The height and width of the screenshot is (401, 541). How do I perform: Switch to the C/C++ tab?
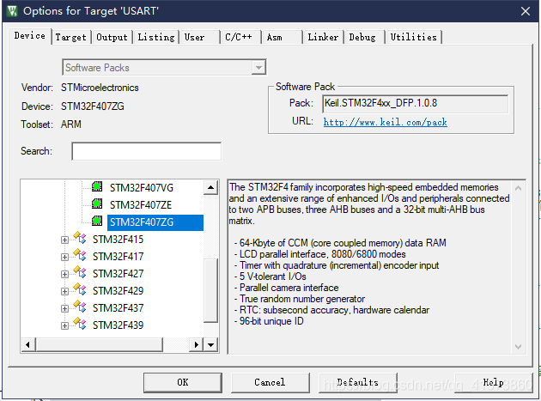coord(240,37)
